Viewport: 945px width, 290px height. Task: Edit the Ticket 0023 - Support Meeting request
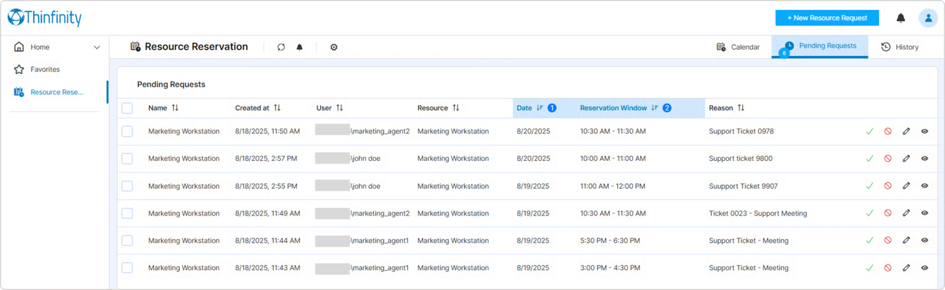[906, 214]
